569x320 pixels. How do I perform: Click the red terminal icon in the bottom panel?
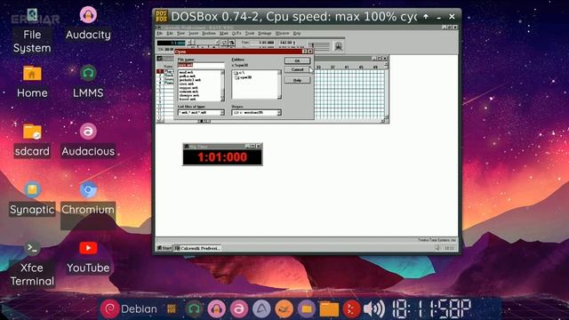[x=351, y=309]
